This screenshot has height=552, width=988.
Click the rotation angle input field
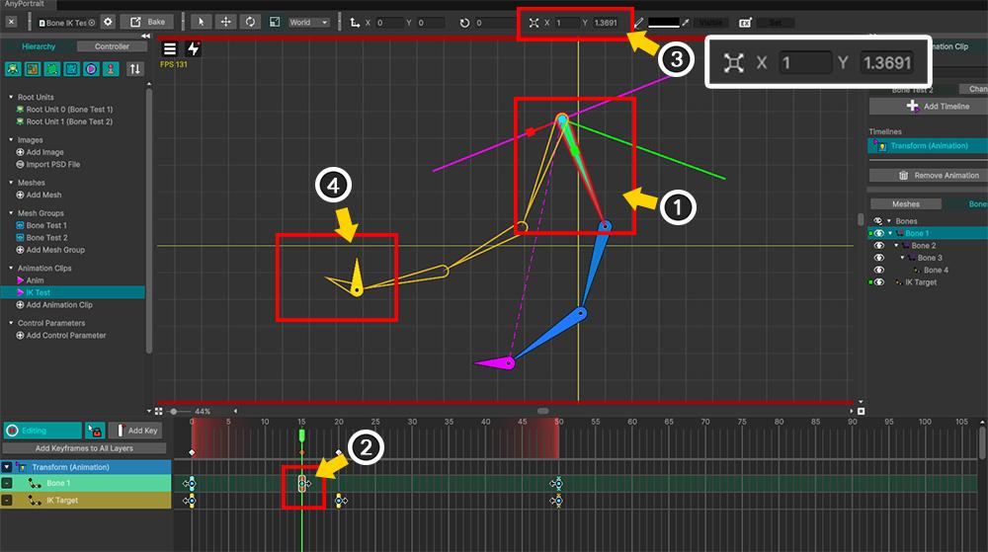(495, 23)
